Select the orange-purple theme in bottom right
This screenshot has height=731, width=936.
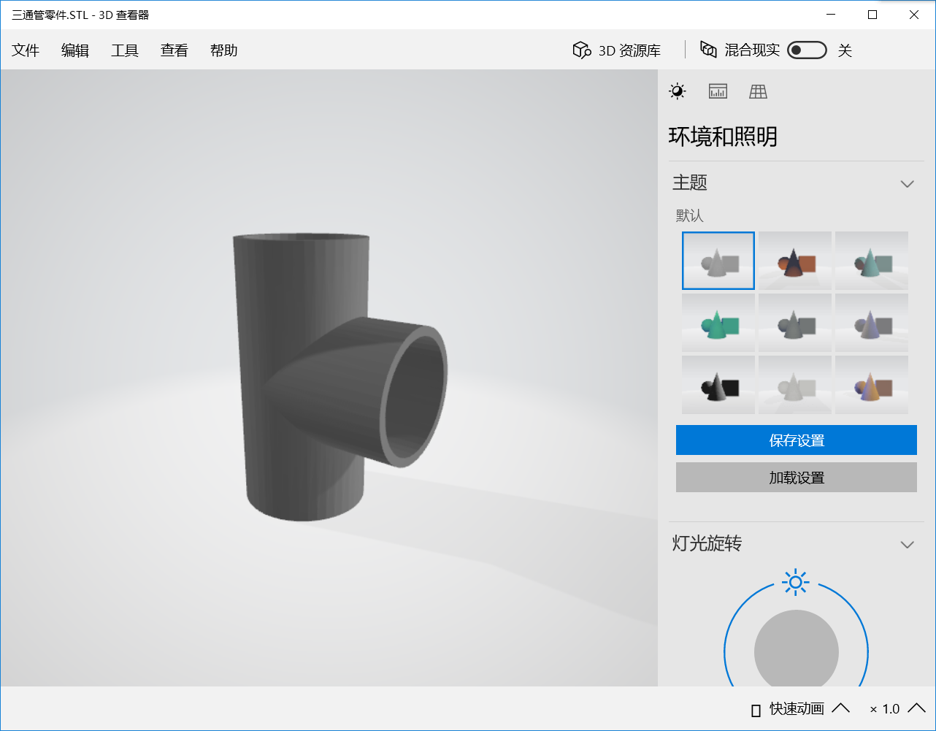coord(871,384)
